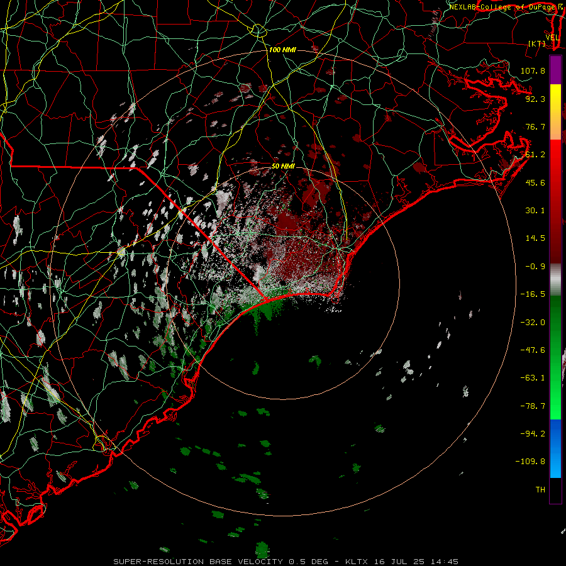
Task: Click the -94.2 velocity scale value
Action: click(x=533, y=434)
